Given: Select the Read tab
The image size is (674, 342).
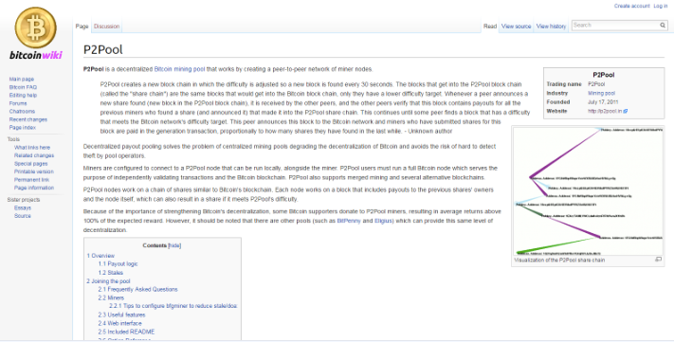Looking at the screenshot, I should coord(490,27).
